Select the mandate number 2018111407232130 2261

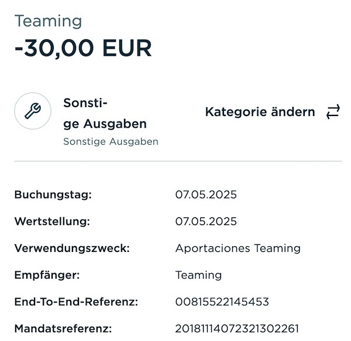[237, 329]
